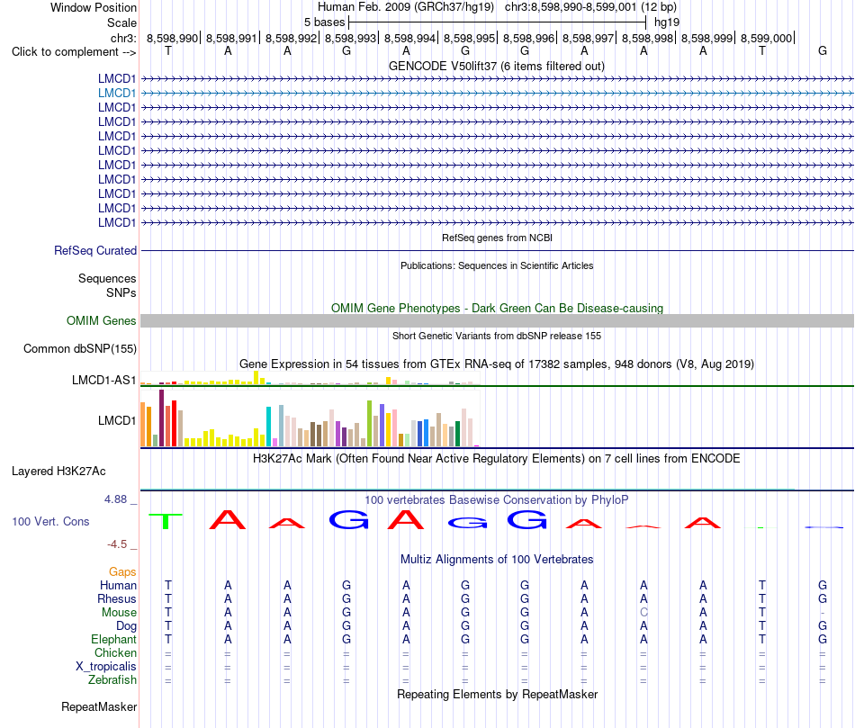Viewport: 855px width, 728px height.
Task: Click the RepeatMasker track label
Action: click(x=99, y=706)
